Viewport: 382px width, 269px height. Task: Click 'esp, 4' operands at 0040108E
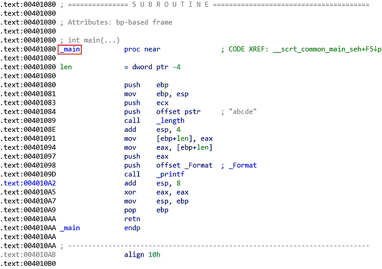[x=168, y=130]
